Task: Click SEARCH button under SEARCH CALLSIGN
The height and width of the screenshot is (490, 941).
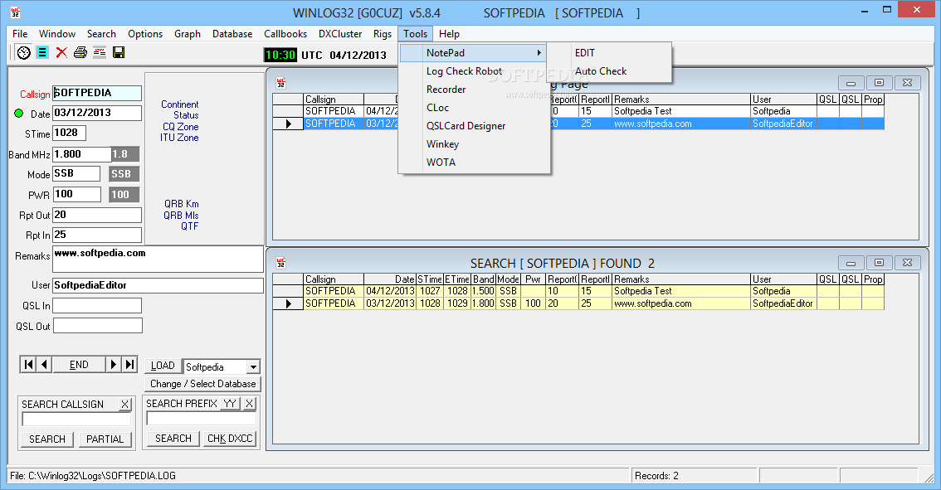Action: pos(47,439)
